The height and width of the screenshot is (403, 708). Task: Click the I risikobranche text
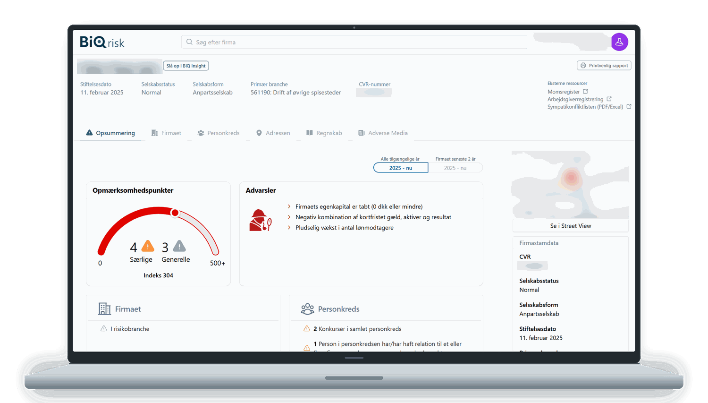130,329
